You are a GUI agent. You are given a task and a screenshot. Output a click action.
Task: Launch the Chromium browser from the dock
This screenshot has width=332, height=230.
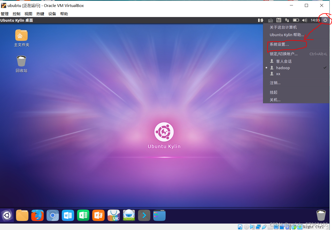(53, 215)
